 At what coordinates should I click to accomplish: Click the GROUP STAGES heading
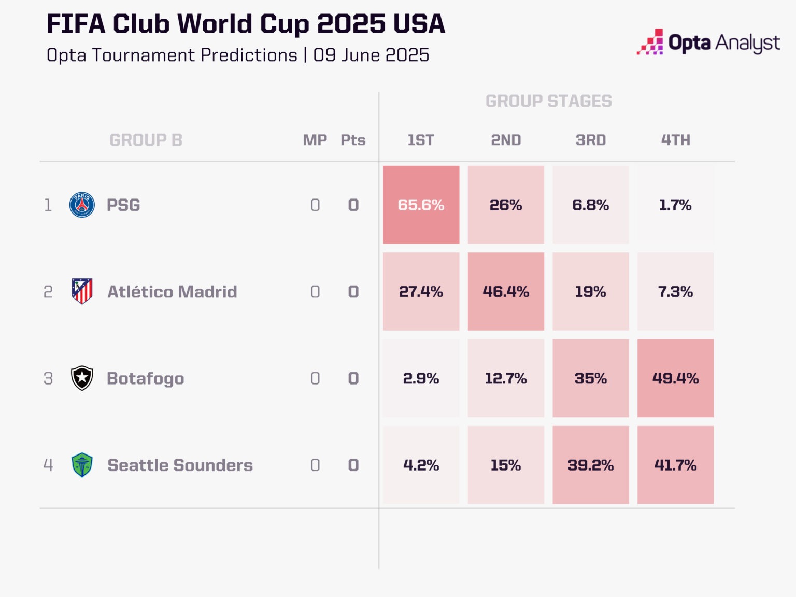548,101
